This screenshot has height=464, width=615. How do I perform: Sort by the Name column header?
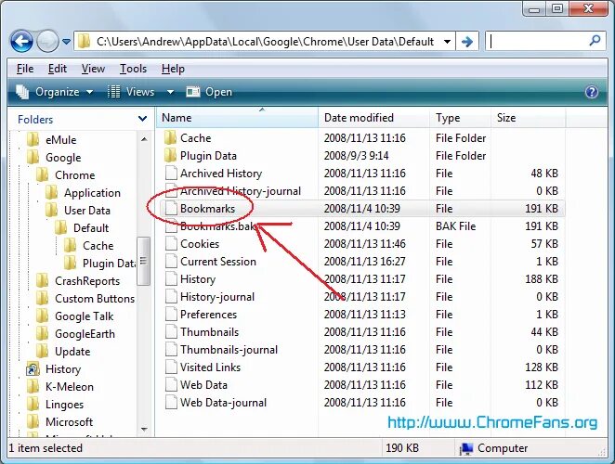(237, 118)
